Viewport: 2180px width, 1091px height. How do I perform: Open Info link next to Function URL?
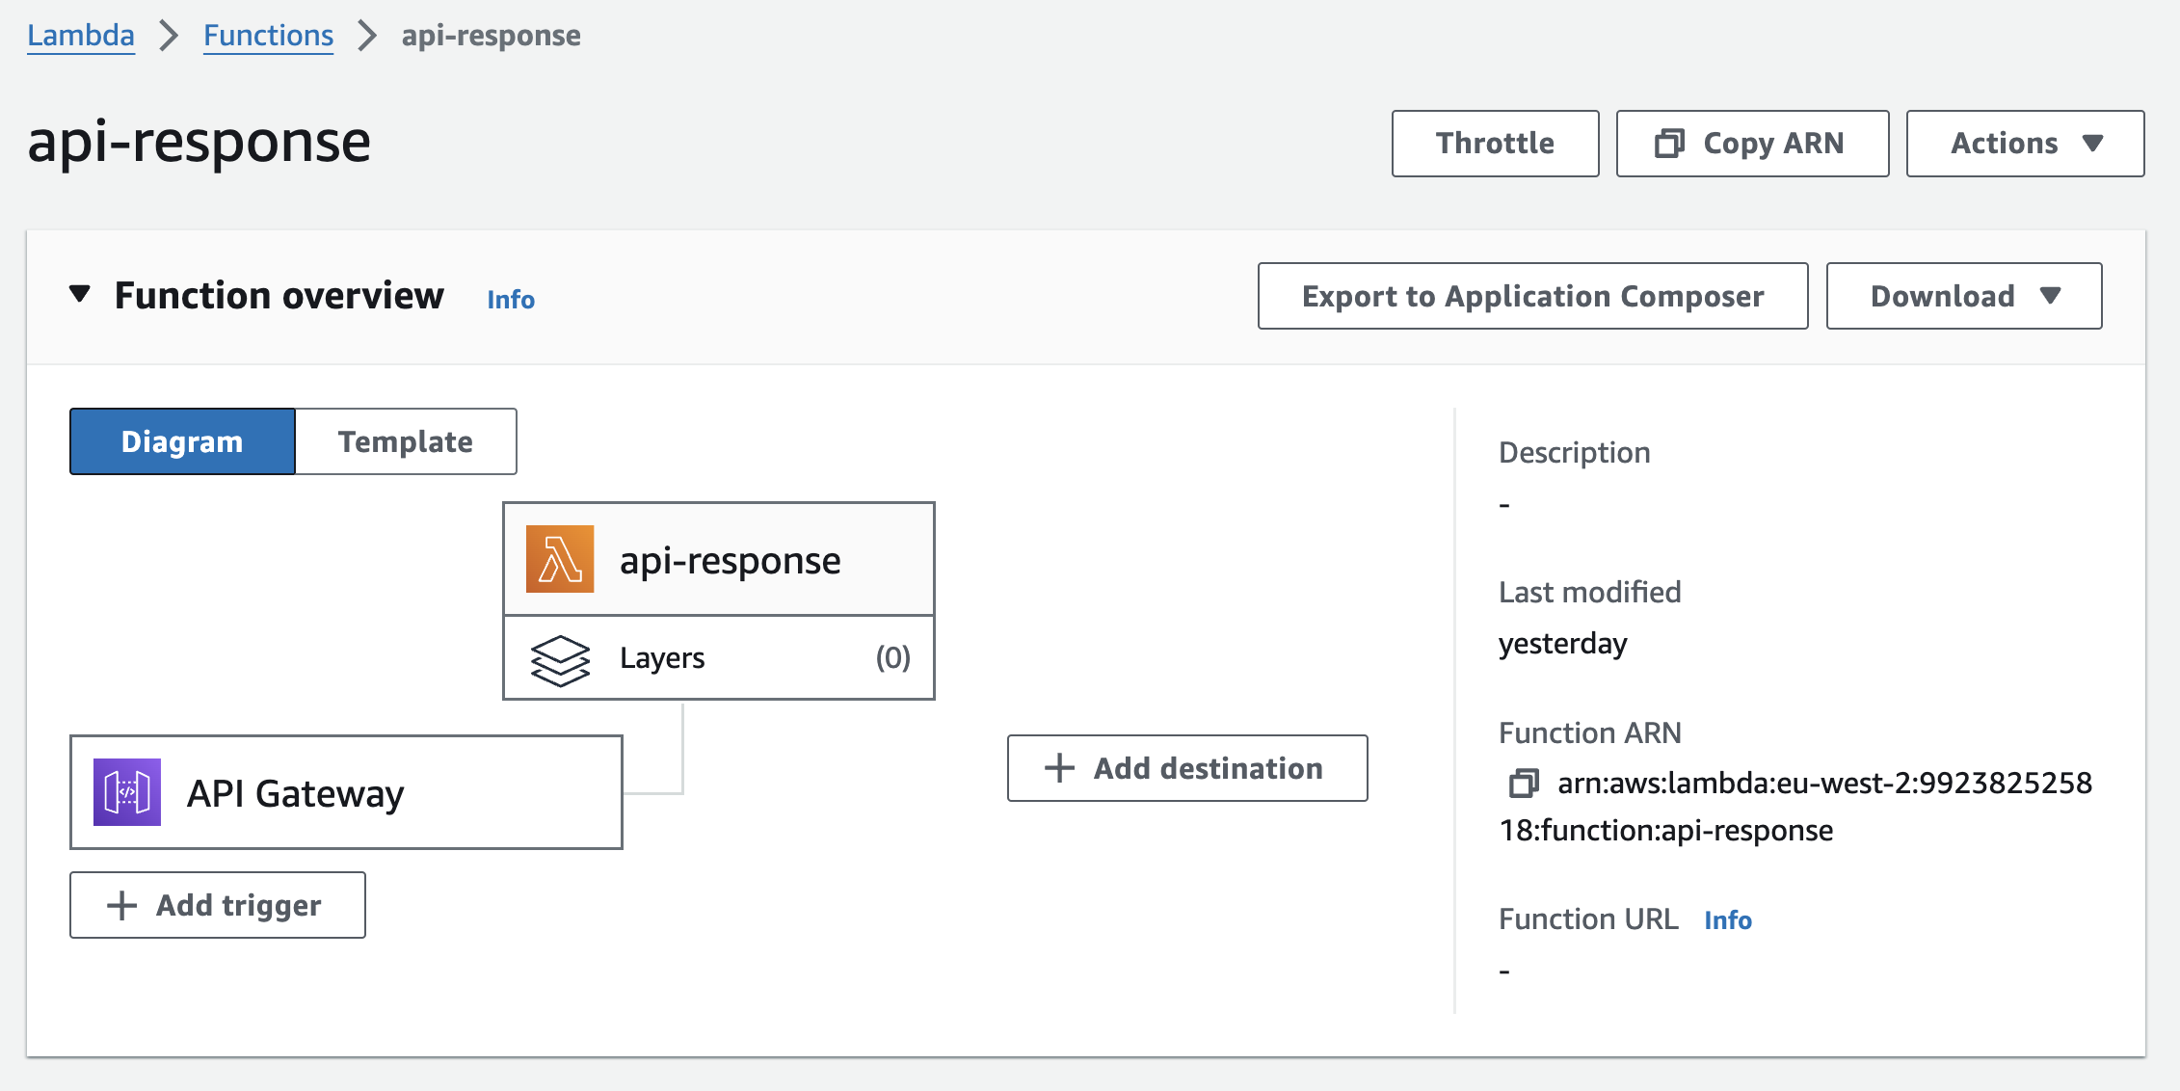[1728, 920]
